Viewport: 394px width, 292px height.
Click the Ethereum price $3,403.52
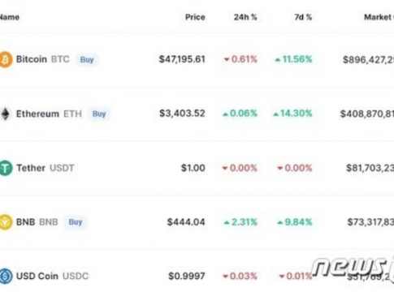coord(182,114)
